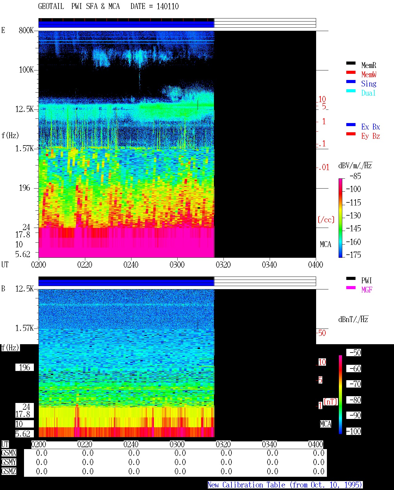
Task: Click the 0220 tick under the E spectrogram
Action: (85, 265)
